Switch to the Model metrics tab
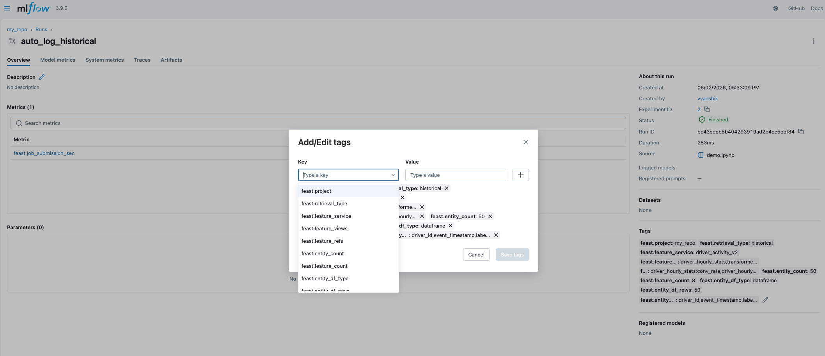 (58, 60)
